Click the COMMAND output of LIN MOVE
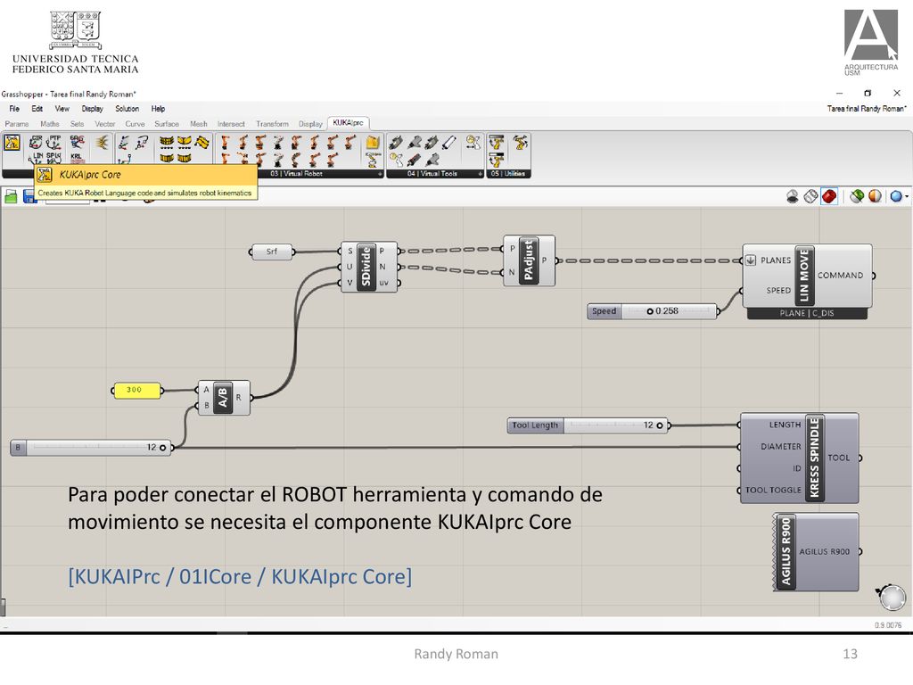 point(840,276)
